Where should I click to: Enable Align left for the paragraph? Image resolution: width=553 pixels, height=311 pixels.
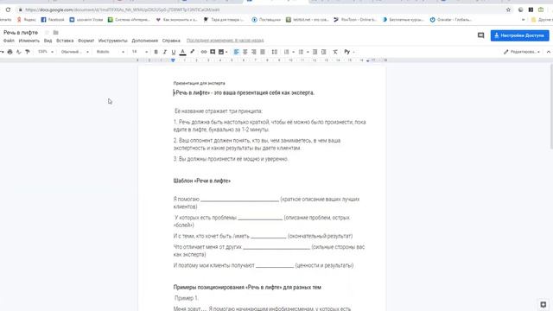click(x=236, y=52)
